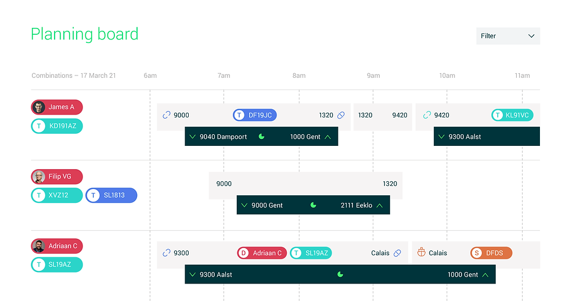This screenshot has width=569, height=301.
Task: Select the XVZ12 truck tag
Action: tap(57, 195)
